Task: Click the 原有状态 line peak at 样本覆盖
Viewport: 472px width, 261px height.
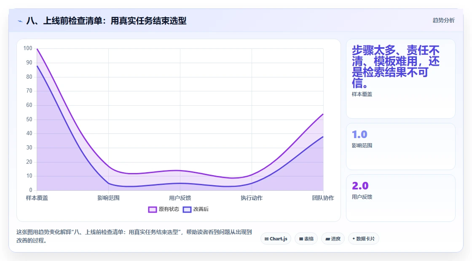Action: 37,49
